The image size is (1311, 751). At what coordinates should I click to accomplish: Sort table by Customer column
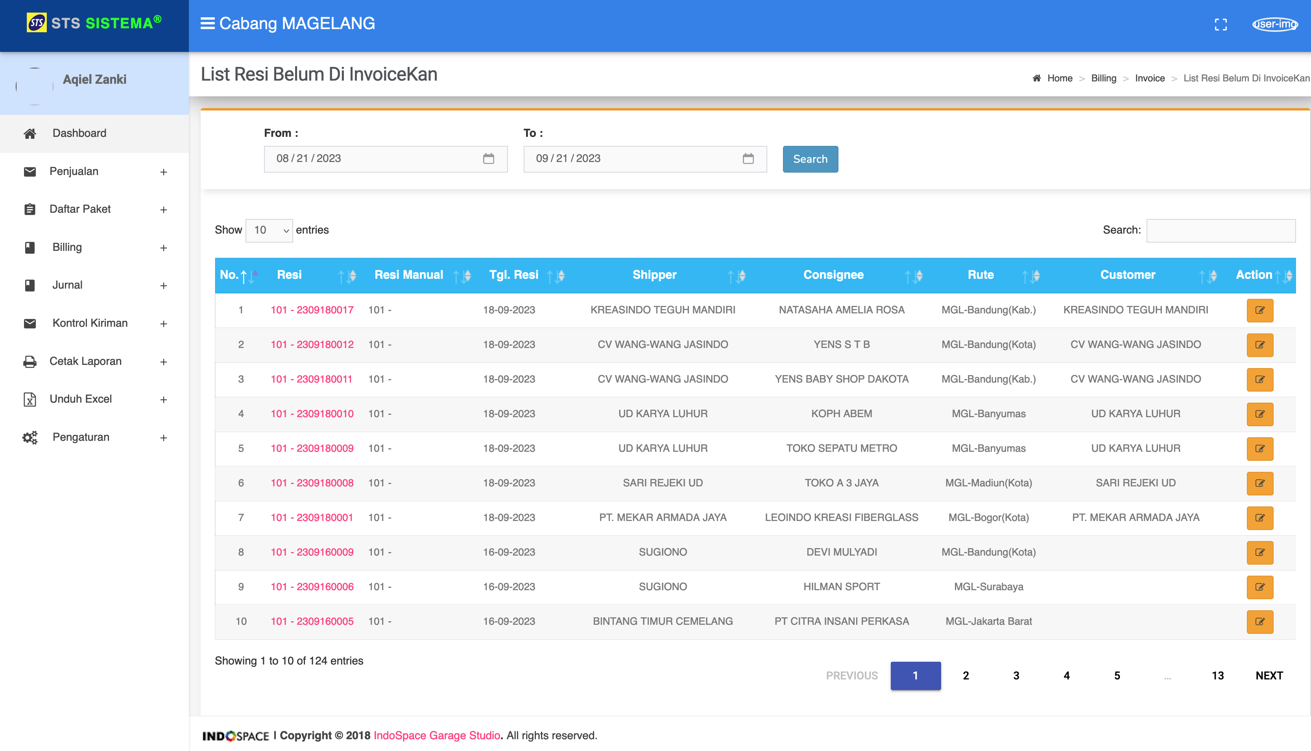(1136, 276)
